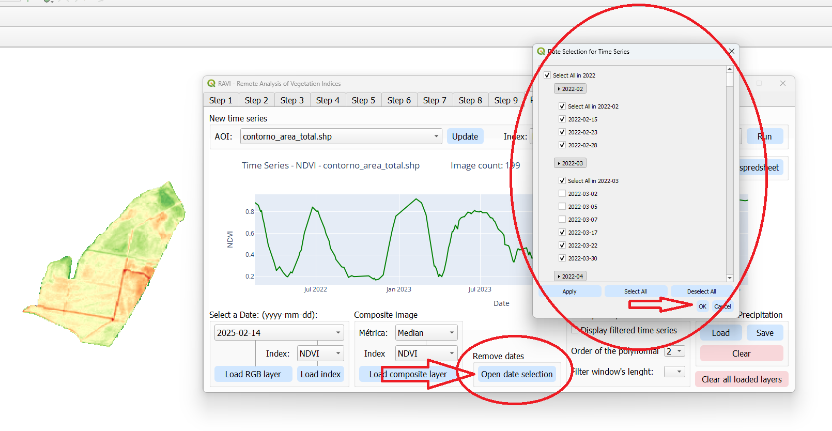Screen dimensions: 832x431
Task: Click the spreadsheet export button
Action: 761,167
